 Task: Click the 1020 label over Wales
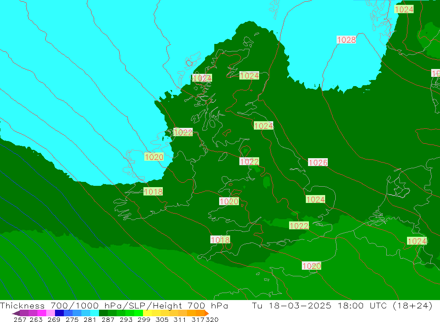coord(229,201)
